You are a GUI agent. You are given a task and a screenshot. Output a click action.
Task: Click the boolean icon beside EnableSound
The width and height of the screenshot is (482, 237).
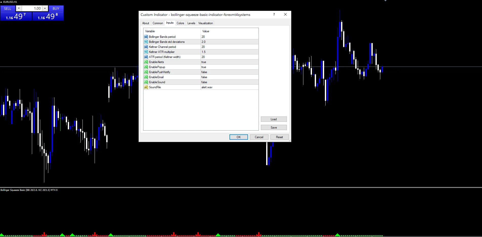(x=146, y=82)
